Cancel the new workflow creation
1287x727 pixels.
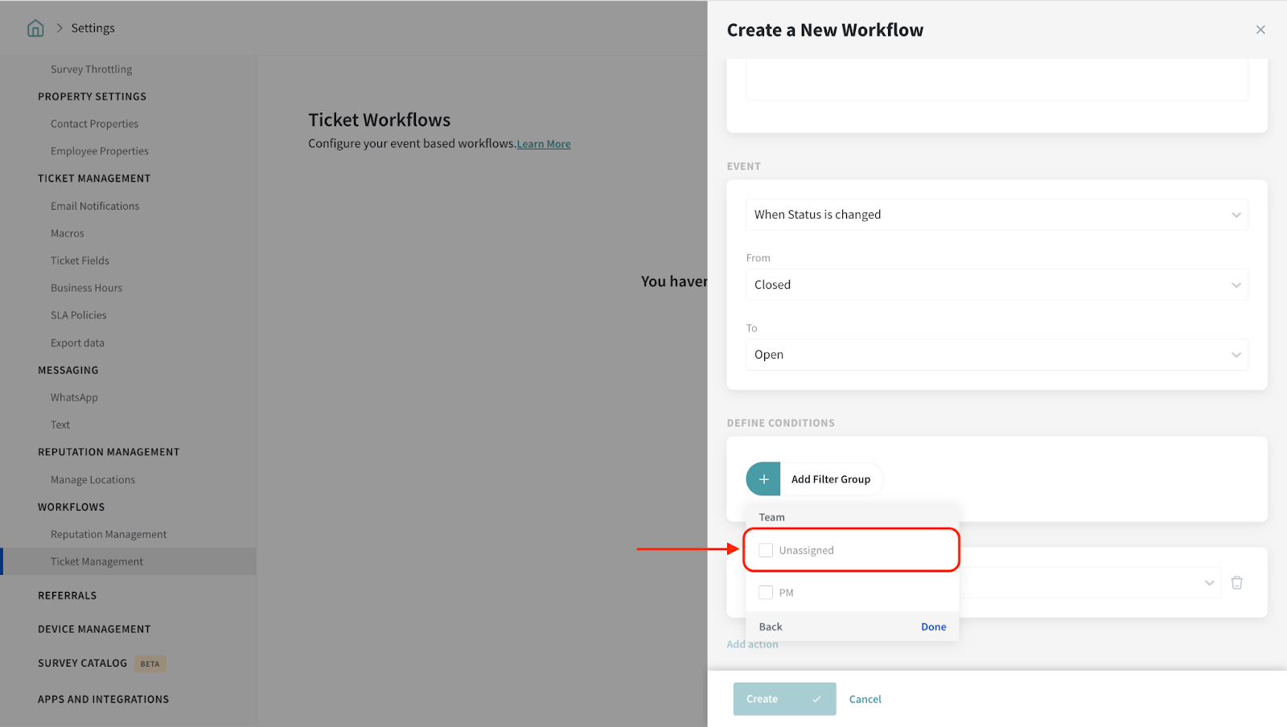865,700
